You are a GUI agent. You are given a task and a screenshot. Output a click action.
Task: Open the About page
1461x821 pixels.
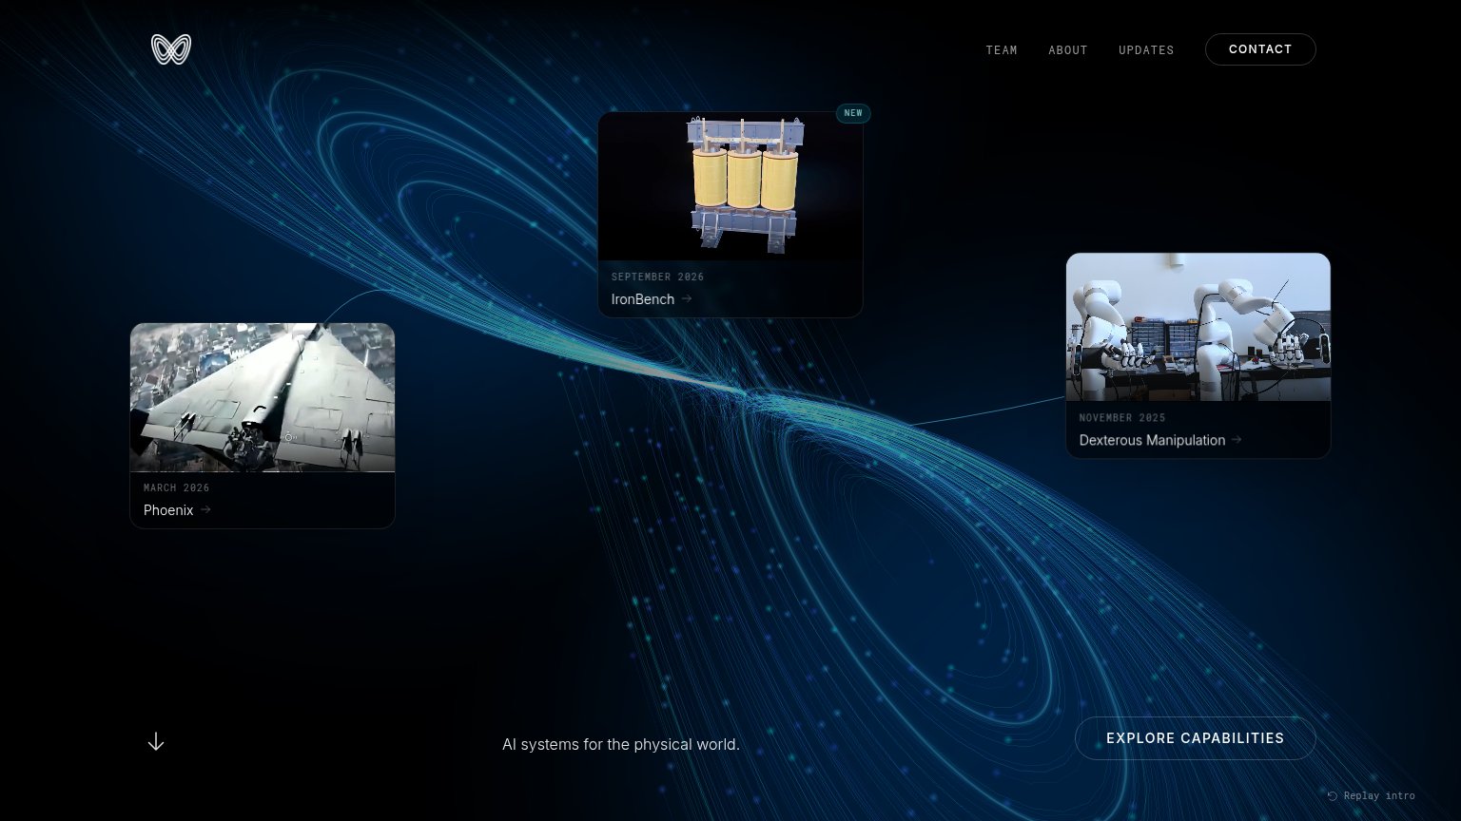(1068, 50)
